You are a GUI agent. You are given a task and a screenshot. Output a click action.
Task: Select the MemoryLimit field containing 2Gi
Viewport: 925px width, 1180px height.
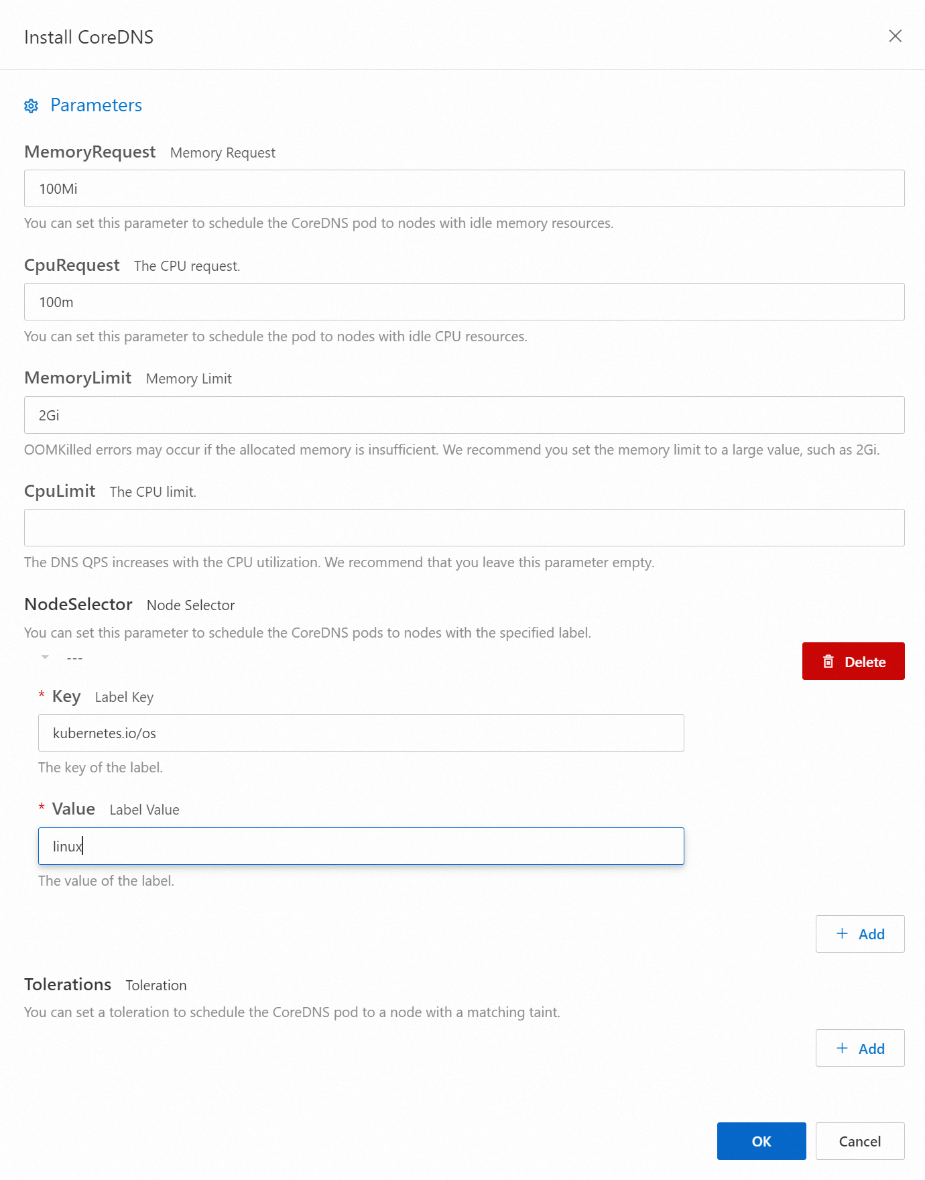point(464,415)
